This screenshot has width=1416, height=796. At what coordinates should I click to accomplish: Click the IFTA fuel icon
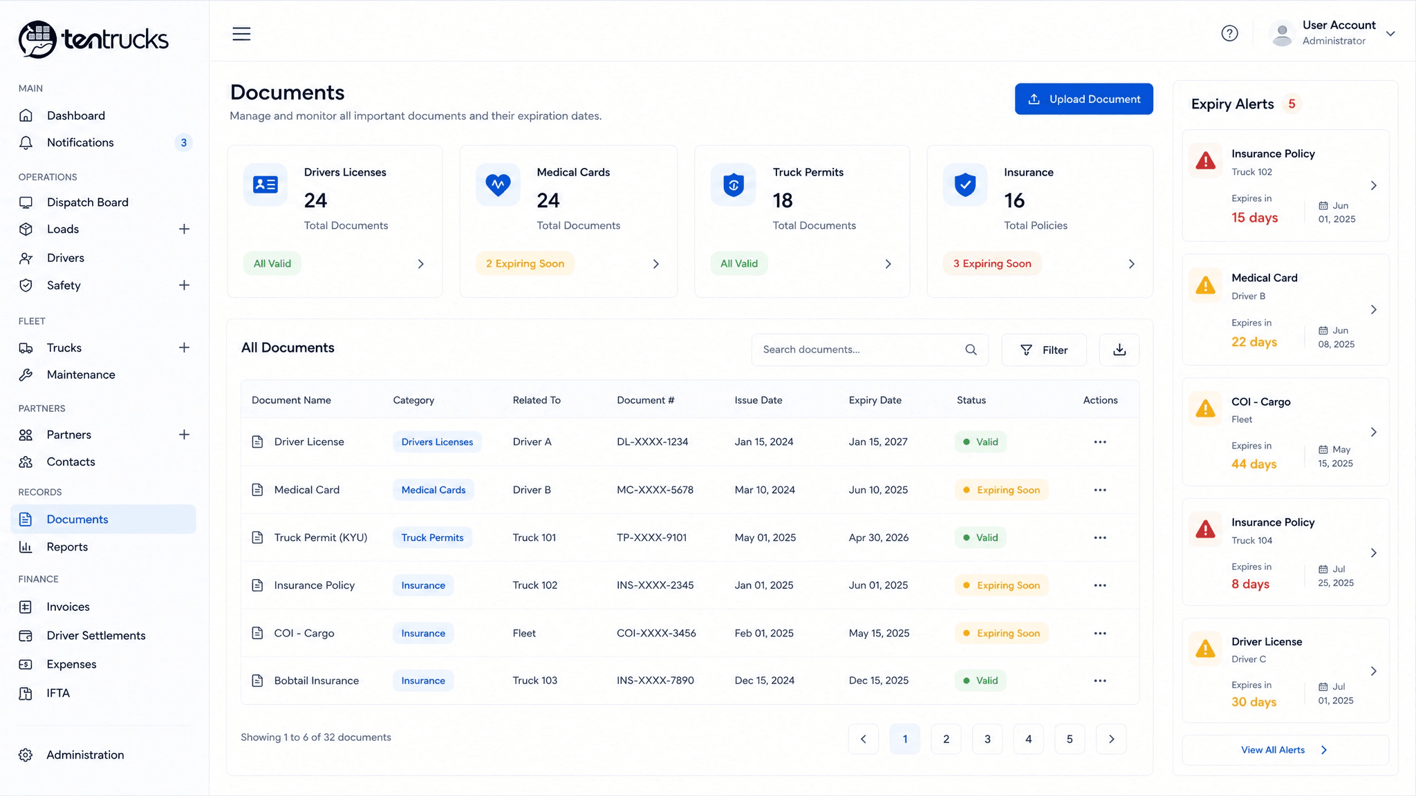pyautogui.click(x=26, y=693)
